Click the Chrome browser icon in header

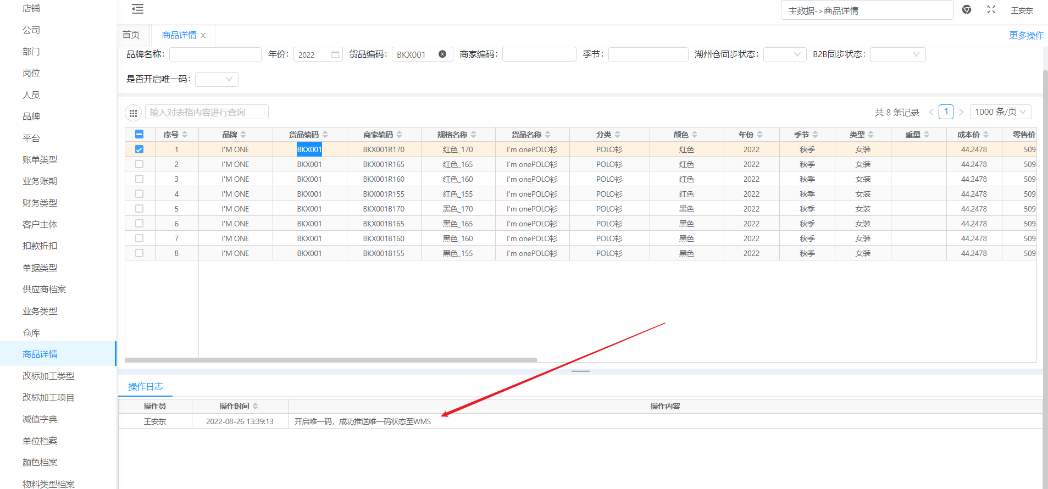pyautogui.click(x=967, y=10)
